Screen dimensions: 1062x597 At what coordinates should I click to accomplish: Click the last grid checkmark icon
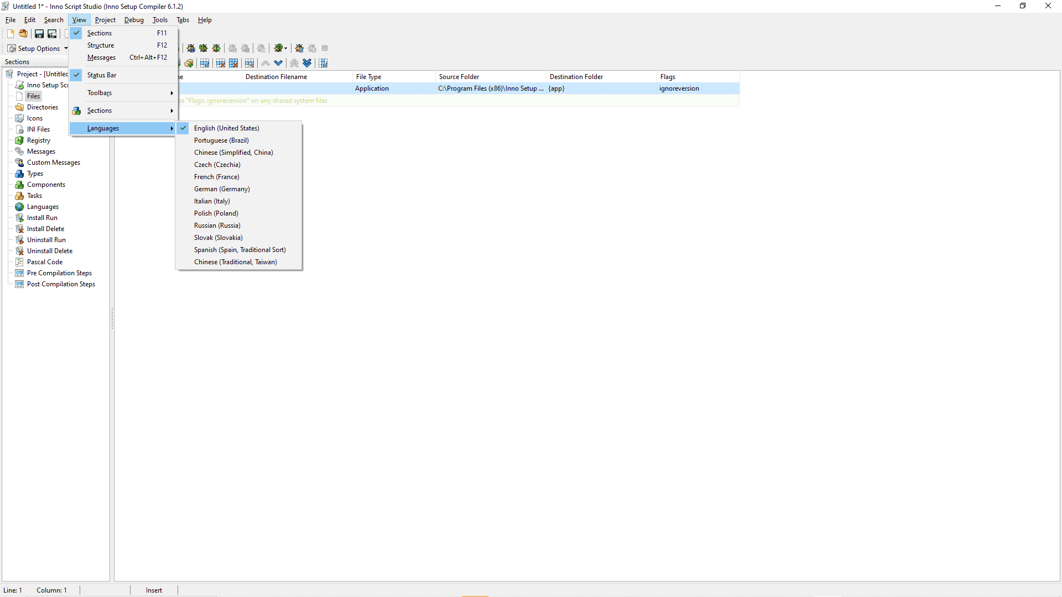[x=323, y=63]
